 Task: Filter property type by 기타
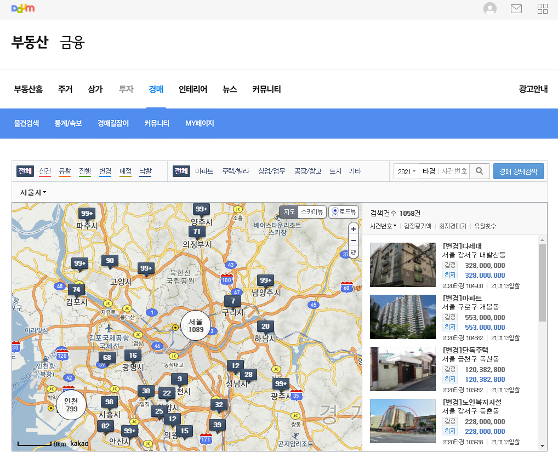click(355, 171)
